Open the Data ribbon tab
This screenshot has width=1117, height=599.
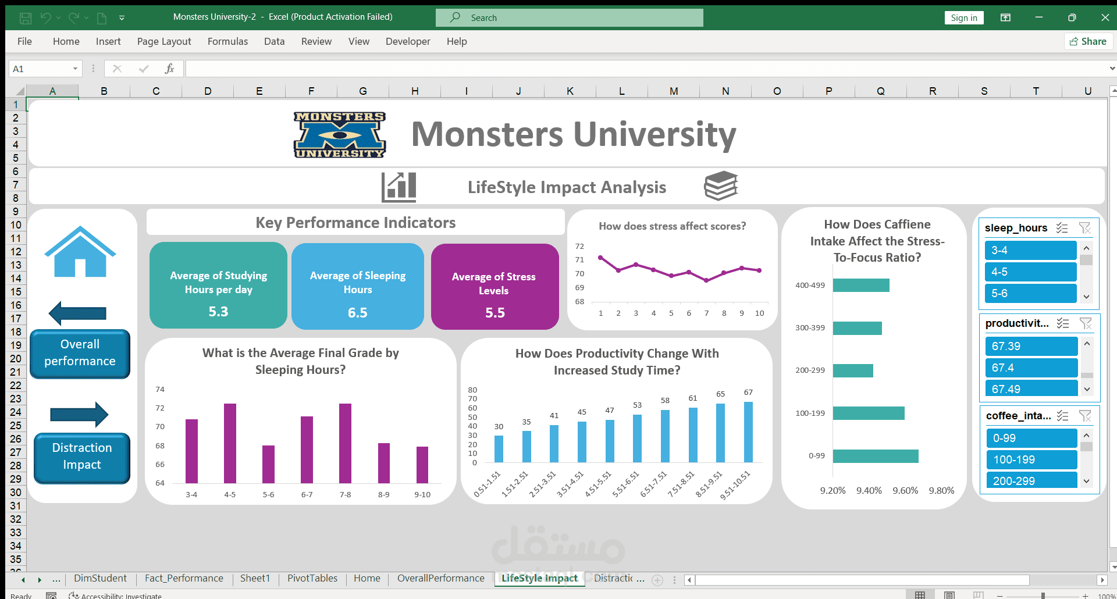[x=274, y=41]
